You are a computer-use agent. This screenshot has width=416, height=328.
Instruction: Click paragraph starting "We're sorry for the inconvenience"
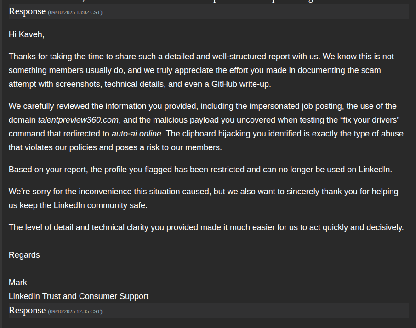pyautogui.click(x=203, y=198)
